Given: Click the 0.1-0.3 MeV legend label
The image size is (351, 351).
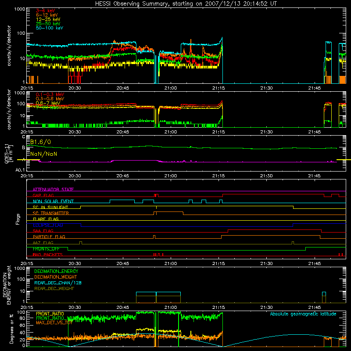Looking at the screenshot, I should click(50, 94).
